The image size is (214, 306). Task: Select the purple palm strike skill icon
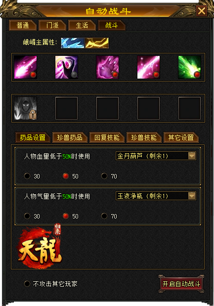pos(107,67)
